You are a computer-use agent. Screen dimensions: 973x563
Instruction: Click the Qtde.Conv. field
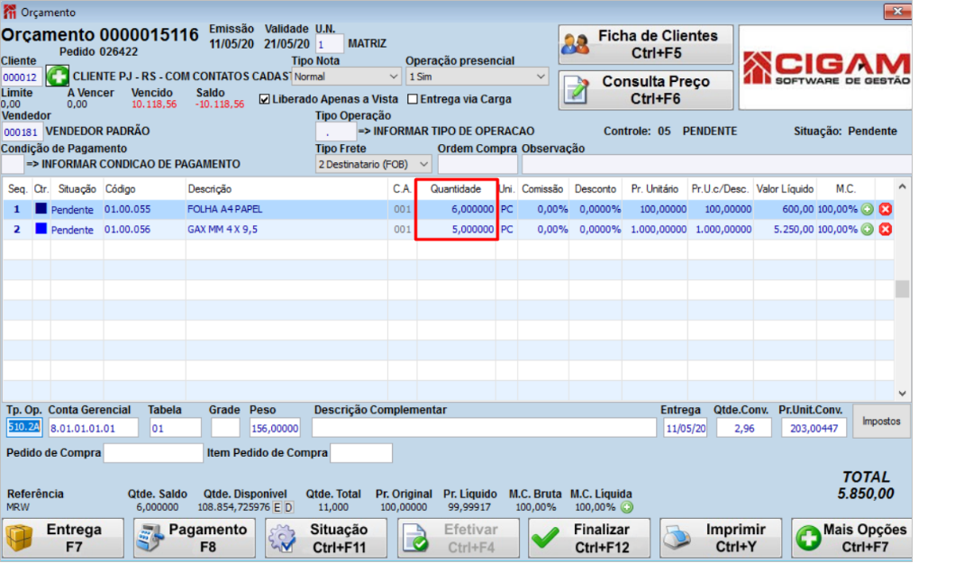744,428
